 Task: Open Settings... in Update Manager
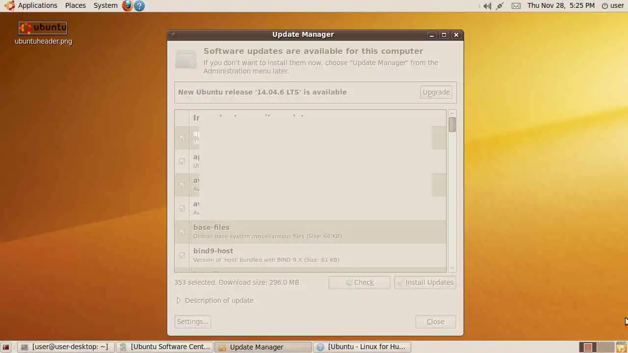click(x=193, y=322)
